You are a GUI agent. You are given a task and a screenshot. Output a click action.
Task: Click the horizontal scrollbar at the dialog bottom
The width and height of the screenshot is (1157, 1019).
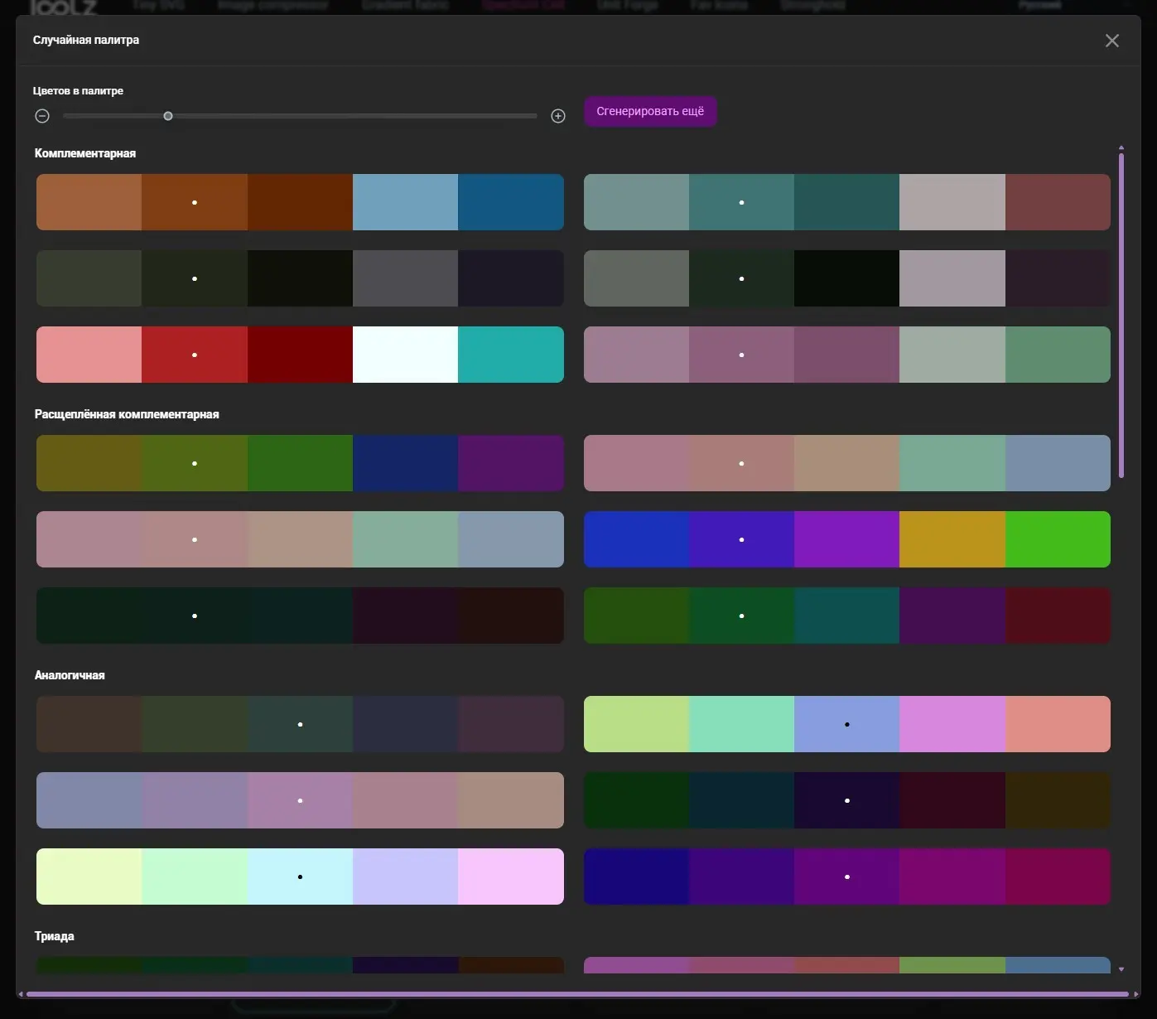click(577, 994)
